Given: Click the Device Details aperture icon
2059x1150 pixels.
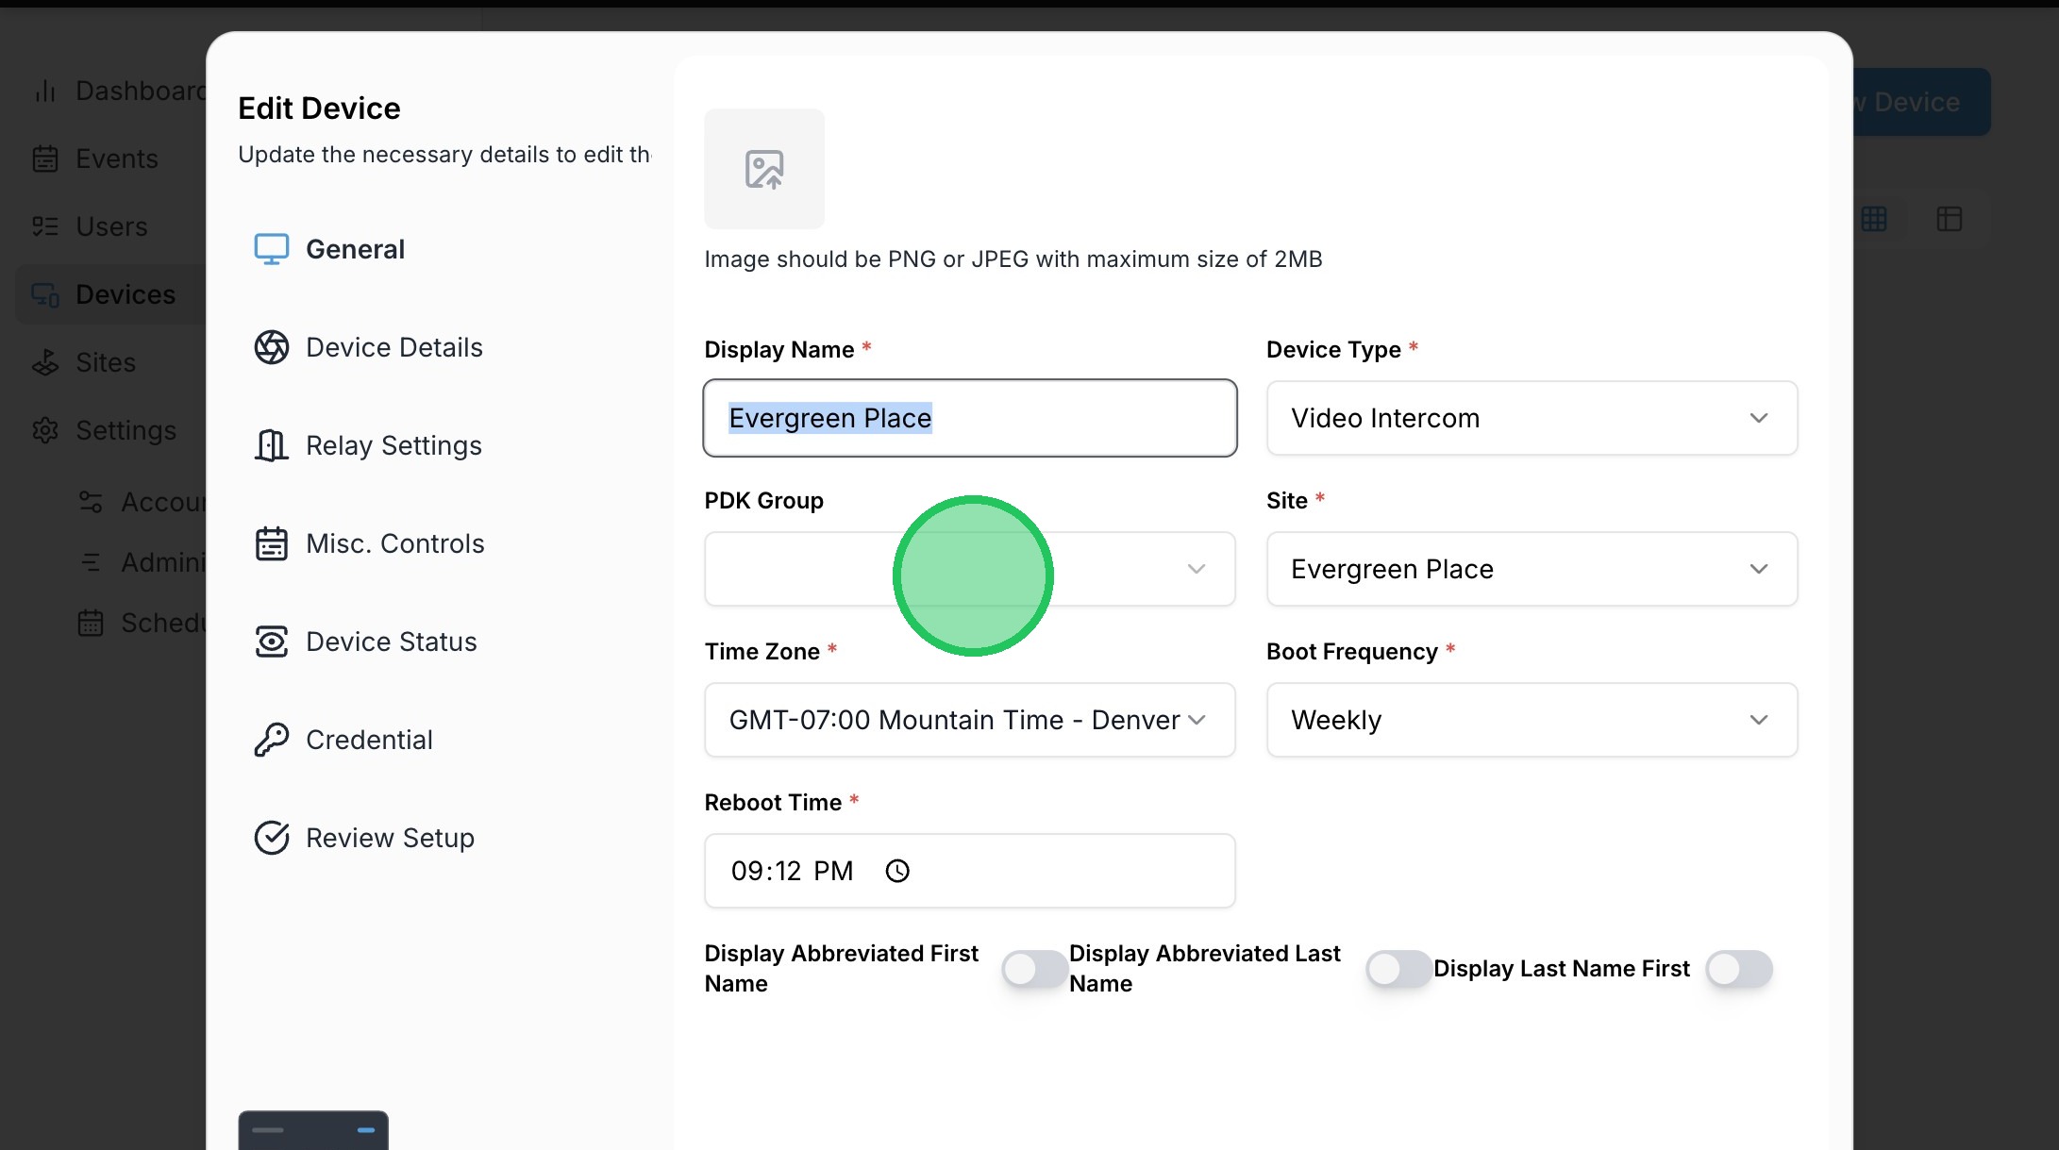Looking at the screenshot, I should point(271,347).
